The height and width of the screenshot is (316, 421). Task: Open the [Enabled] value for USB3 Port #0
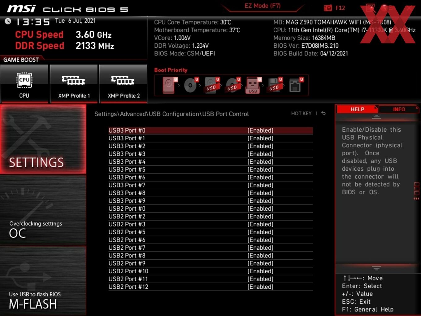click(260, 130)
